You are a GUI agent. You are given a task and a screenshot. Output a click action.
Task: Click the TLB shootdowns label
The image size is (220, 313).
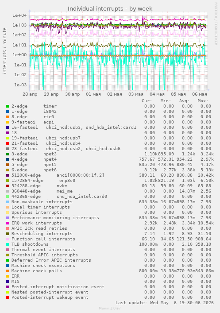30,244
